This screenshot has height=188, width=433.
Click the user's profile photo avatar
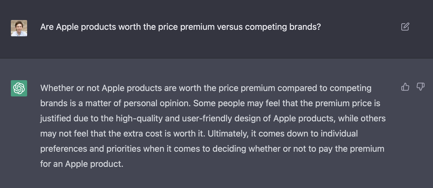[19, 28]
